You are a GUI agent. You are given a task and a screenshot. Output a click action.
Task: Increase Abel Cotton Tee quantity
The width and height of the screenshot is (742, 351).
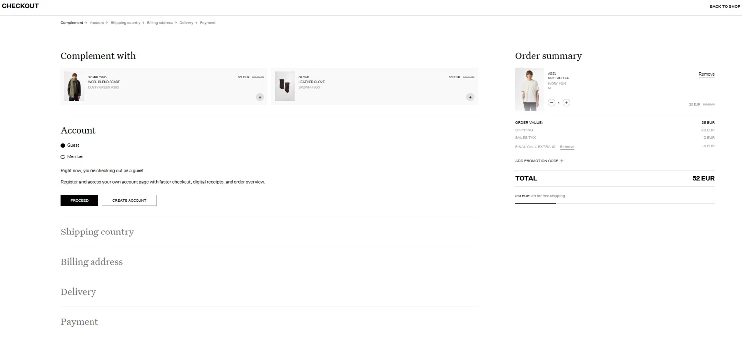(567, 103)
